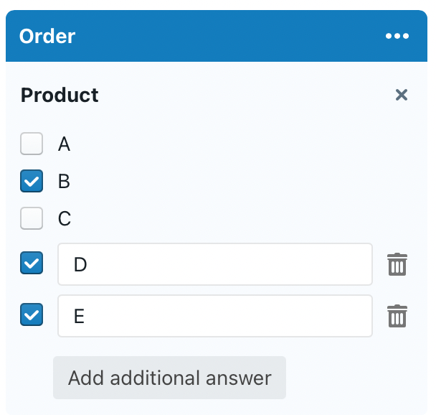Close the Product panel with the X
Screen dimensions: 436x415
[402, 95]
